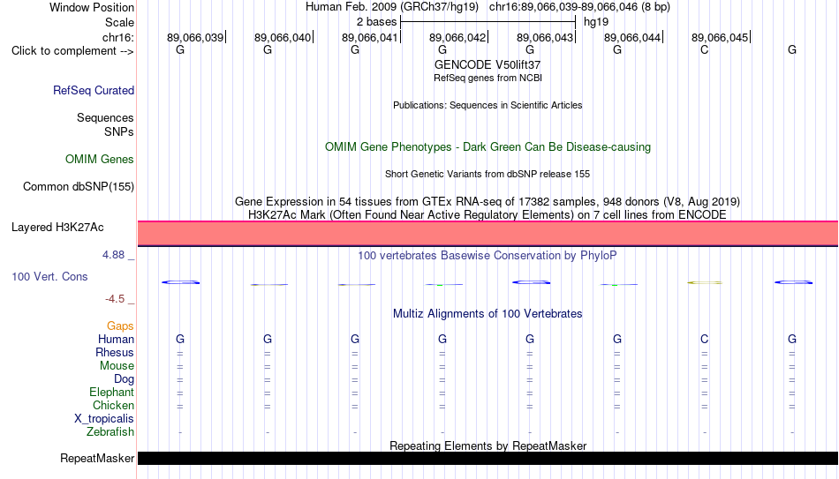Image resolution: width=839 pixels, height=479 pixels.
Task: Click the C base in the ruler sequence row
Action: (x=704, y=49)
